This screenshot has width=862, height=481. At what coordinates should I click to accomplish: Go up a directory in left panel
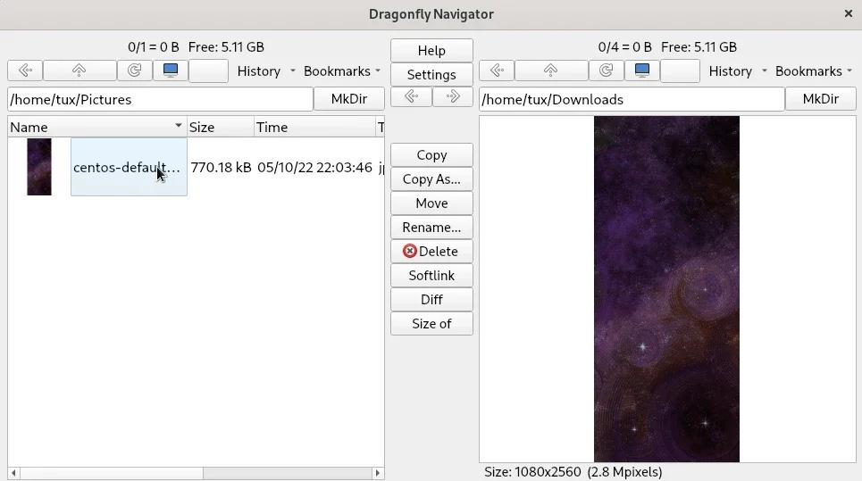(80, 71)
